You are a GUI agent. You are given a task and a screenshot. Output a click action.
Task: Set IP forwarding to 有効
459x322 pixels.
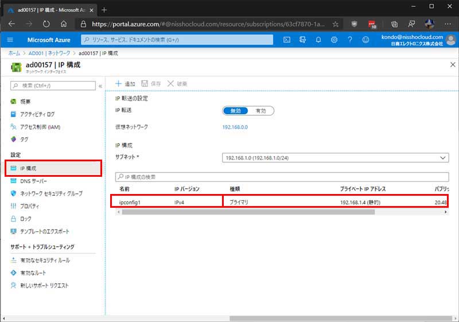tap(261, 111)
